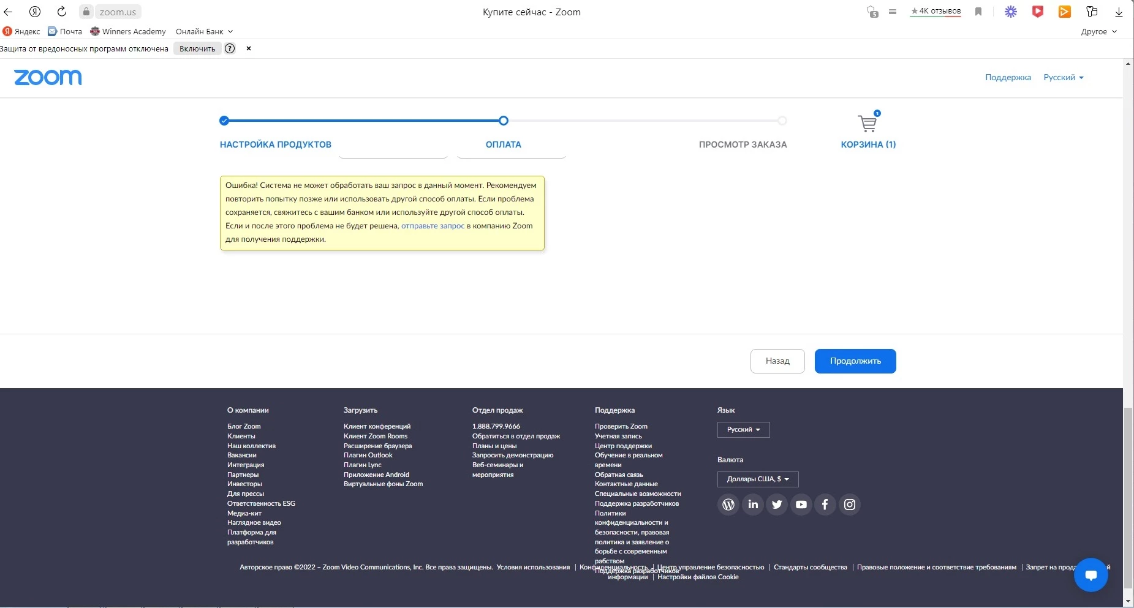Select the Оплата step label
The image size is (1134, 608).
tap(503, 144)
